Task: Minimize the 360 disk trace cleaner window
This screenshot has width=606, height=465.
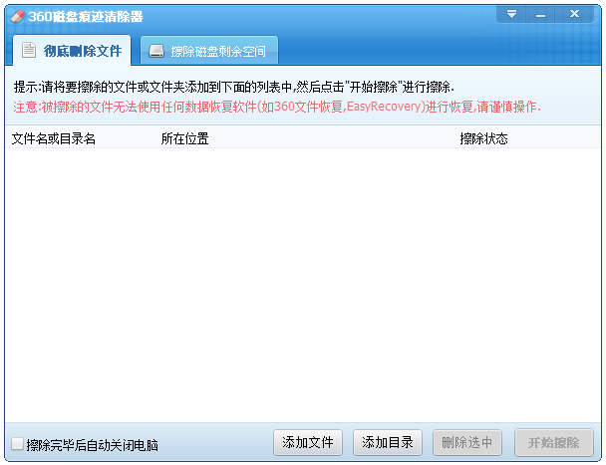Action: point(540,15)
